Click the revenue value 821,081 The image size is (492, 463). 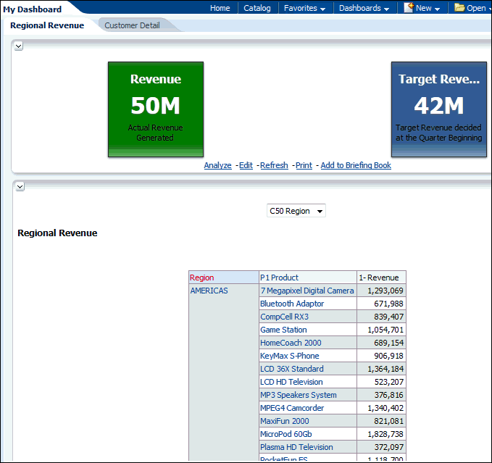click(388, 421)
